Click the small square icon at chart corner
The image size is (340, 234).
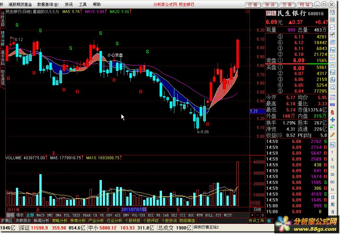[x=247, y=11]
